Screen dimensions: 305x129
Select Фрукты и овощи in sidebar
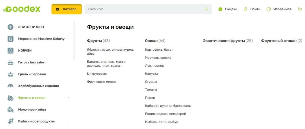(32, 98)
